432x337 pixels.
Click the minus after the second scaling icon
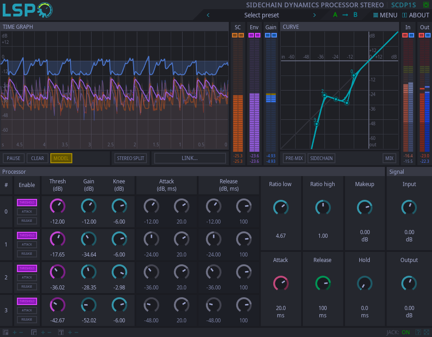[x=49, y=332]
